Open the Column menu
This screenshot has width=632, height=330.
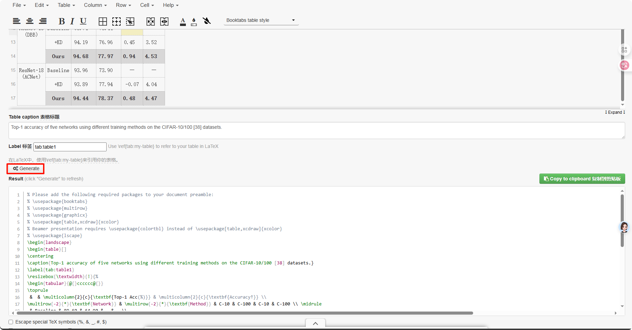(x=95, y=5)
